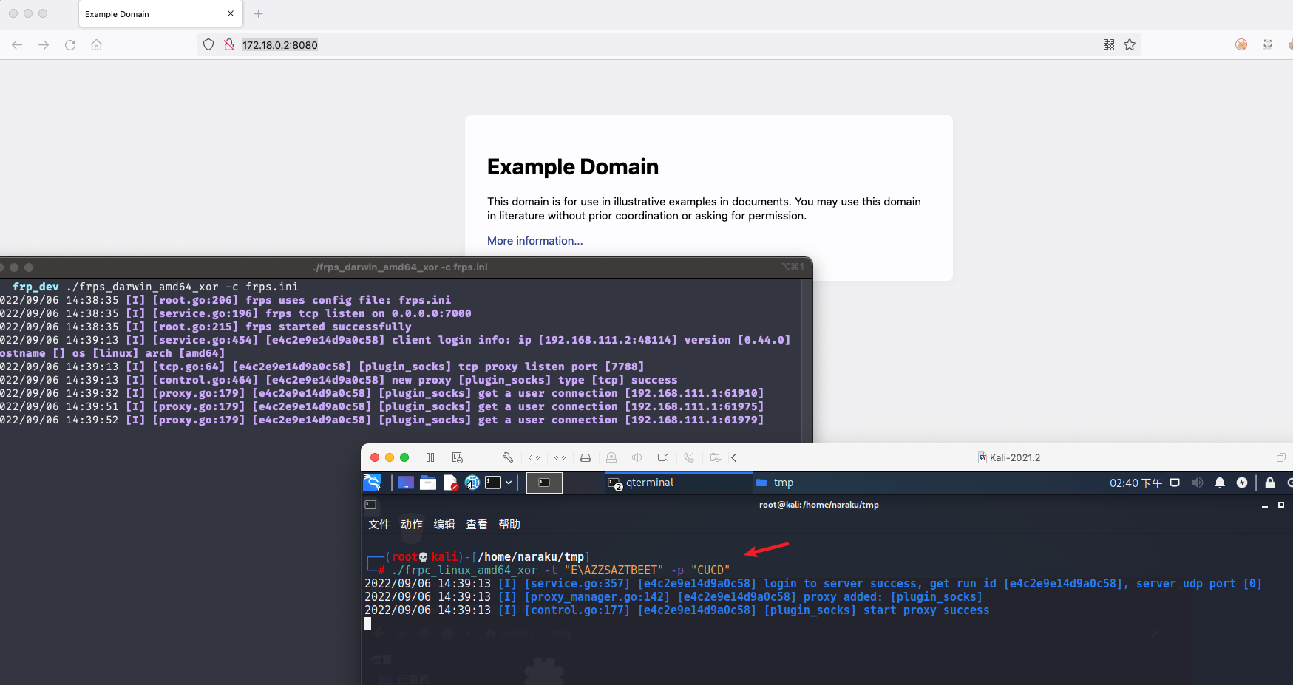Click the VM snapshot icon
Image resolution: width=1293 pixels, height=685 pixels.
[457, 457]
